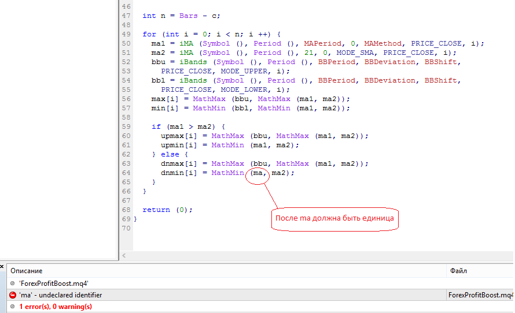Image resolution: width=515 pixels, height=313 pixels.
Task: Click the 'ma1 = iMA' assignment on line 50
Action: tap(172, 43)
